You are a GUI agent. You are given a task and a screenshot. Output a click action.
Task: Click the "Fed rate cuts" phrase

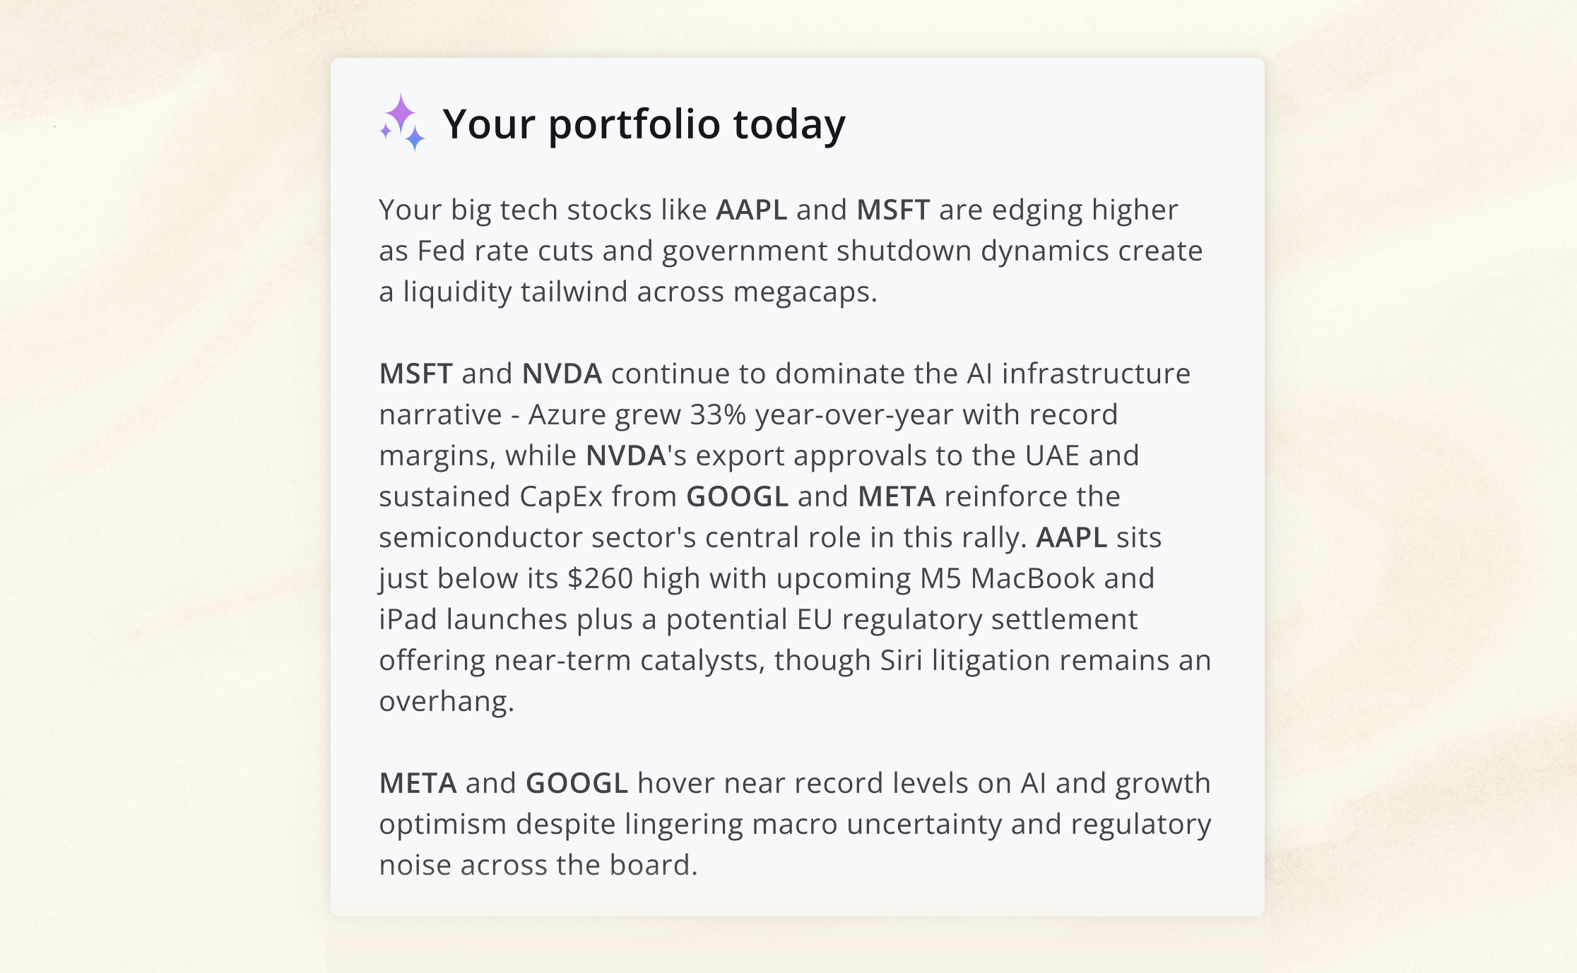point(505,251)
